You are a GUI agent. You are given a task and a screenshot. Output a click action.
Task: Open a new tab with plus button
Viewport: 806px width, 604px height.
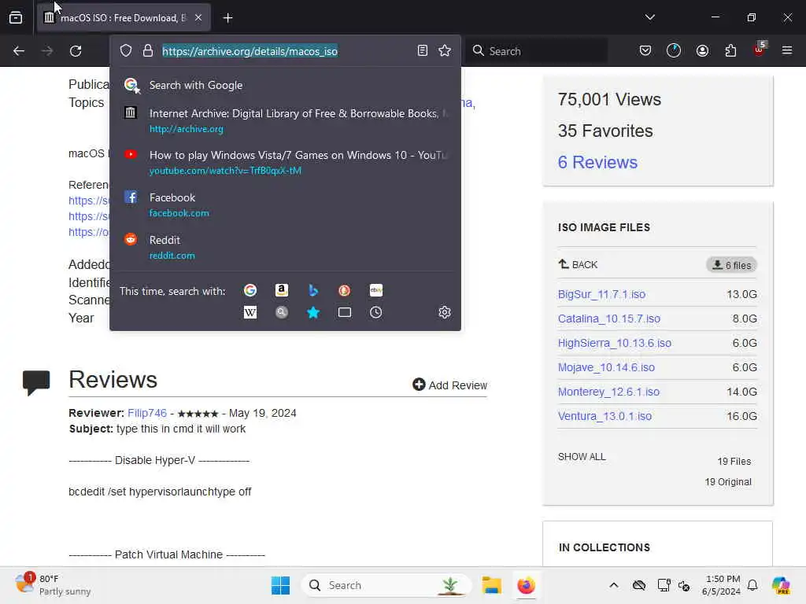click(227, 18)
